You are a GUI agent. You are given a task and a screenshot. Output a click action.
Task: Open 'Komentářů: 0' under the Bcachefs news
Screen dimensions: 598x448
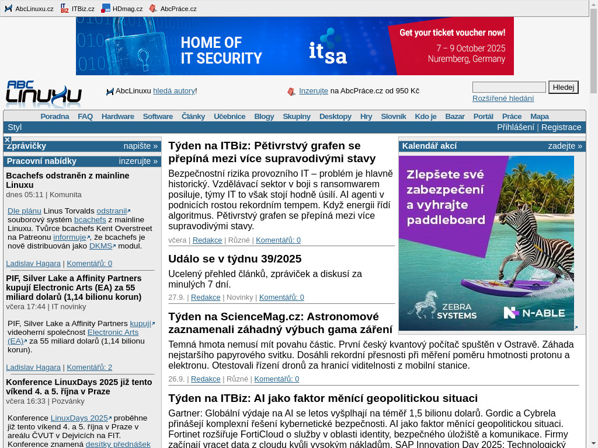[89, 263]
